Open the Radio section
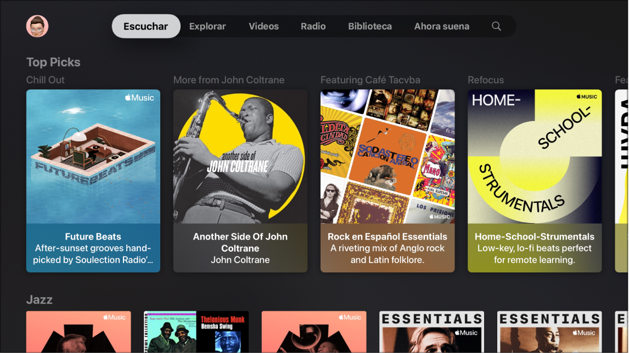Viewport: 629px width, 353px height. (313, 26)
